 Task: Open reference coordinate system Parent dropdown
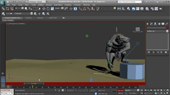tap(59, 8)
